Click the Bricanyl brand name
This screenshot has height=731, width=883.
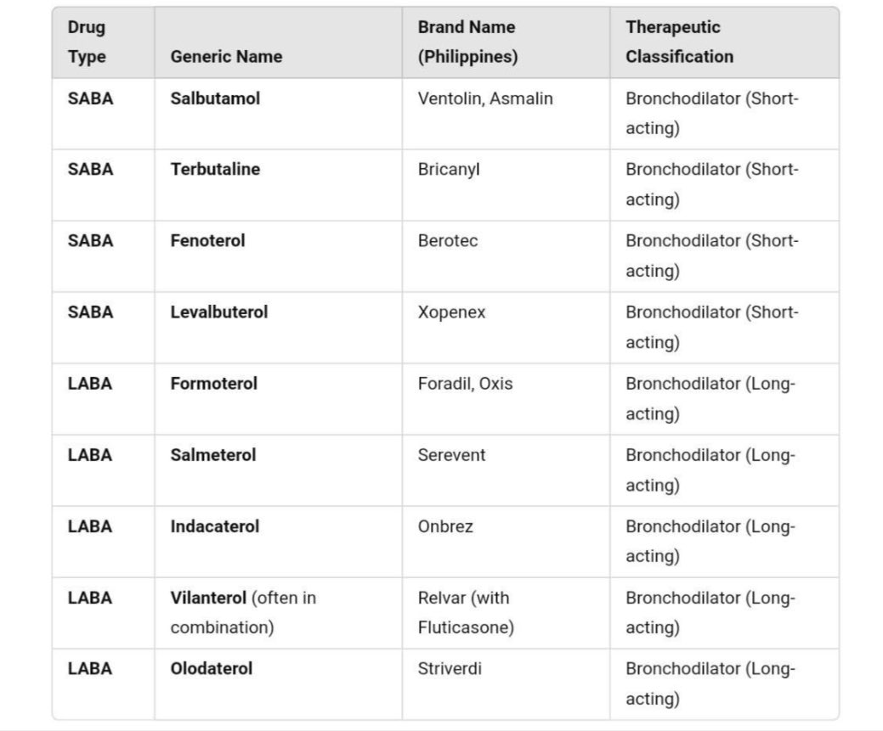click(x=449, y=170)
